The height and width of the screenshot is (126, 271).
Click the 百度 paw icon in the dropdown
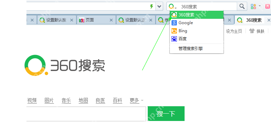[x=174, y=39]
